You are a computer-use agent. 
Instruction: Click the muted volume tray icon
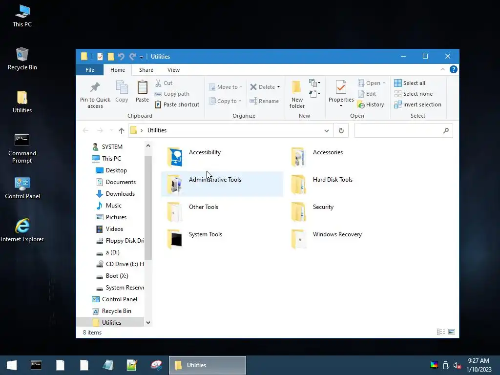click(x=457, y=365)
